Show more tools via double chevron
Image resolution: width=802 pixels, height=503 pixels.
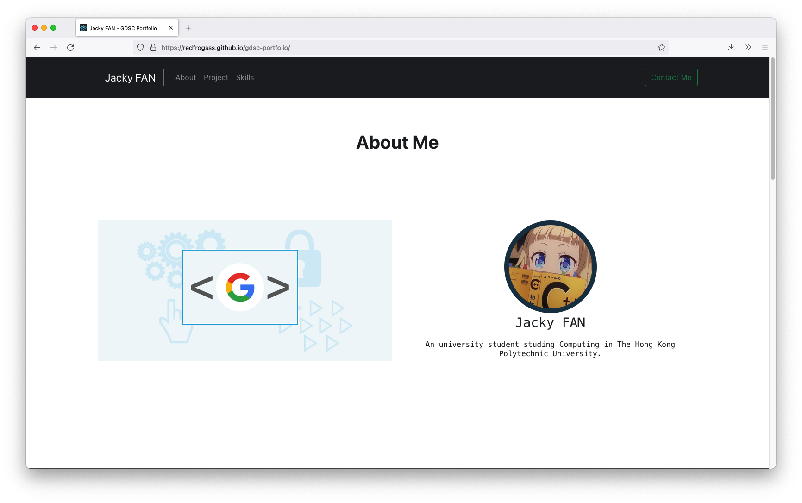748,47
